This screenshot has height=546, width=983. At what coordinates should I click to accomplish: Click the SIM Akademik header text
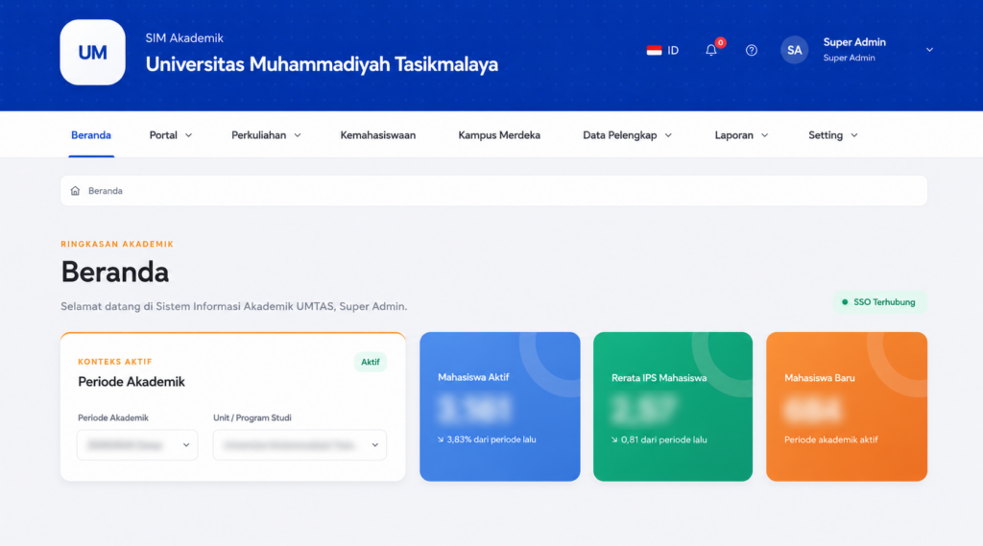(x=184, y=37)
